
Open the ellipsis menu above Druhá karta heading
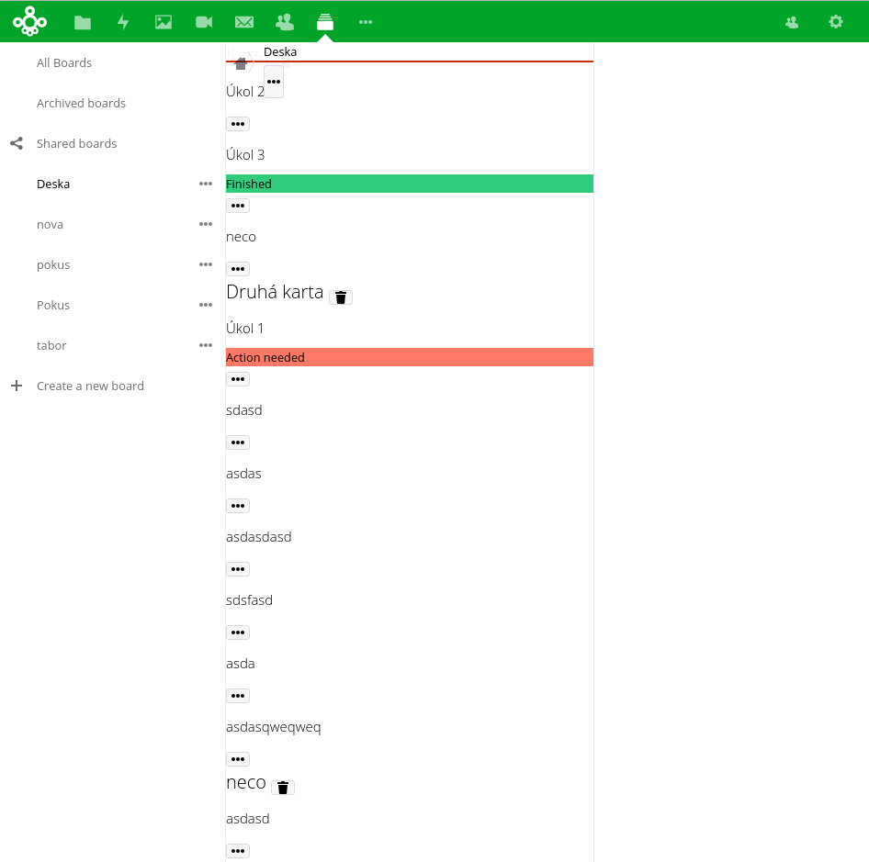(238, 269)
